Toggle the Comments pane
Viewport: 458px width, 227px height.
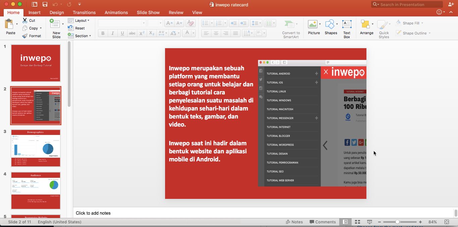coord(322,222)
